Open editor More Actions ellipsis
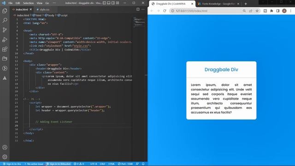 click(x=143, y=9)
